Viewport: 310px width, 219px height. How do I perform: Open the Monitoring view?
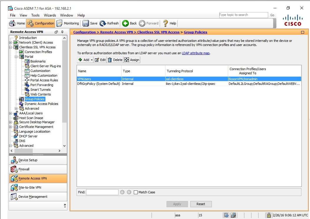[67, 23]
